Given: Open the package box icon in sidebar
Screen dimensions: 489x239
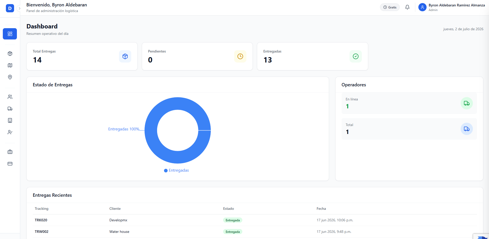Looking at the screenshot, I should pos(10,54).
